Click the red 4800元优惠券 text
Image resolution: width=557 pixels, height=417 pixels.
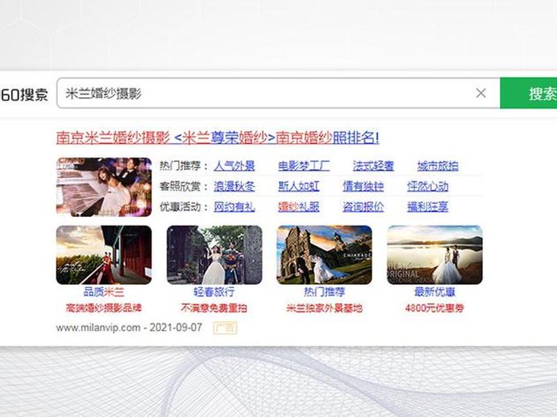coord(434,308)
